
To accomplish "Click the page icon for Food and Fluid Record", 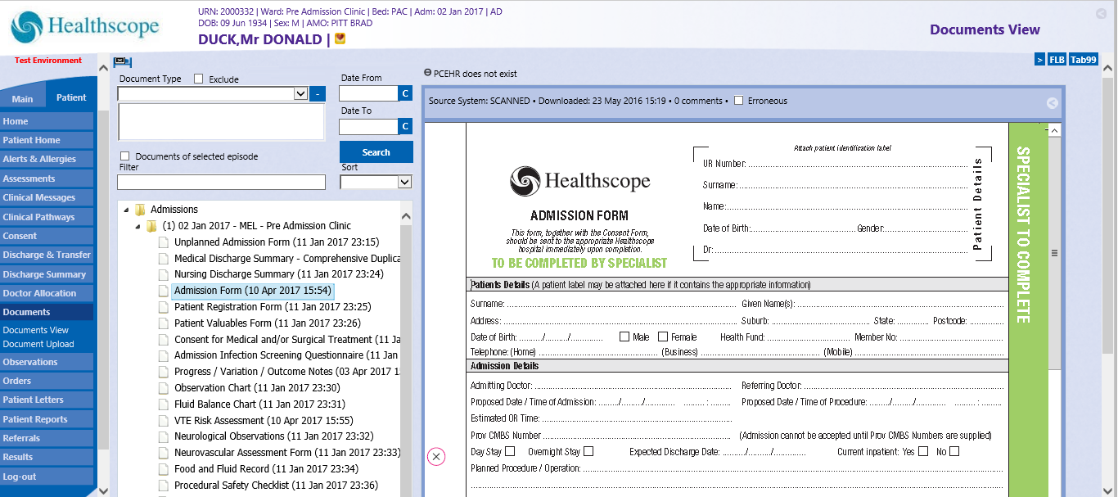I will coord(163,469).
